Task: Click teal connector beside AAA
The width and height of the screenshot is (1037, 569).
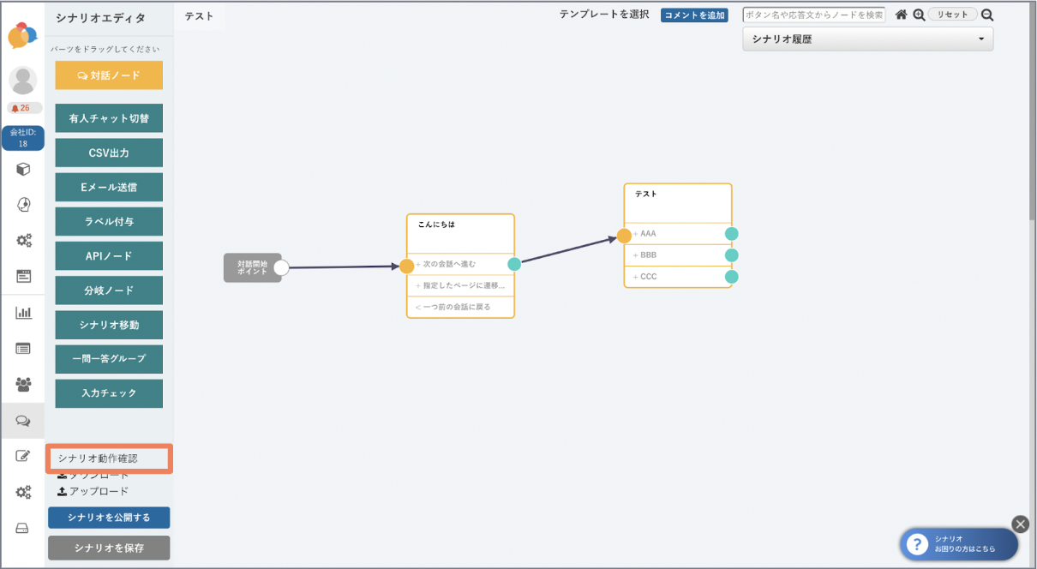Action: coord(732,233)
